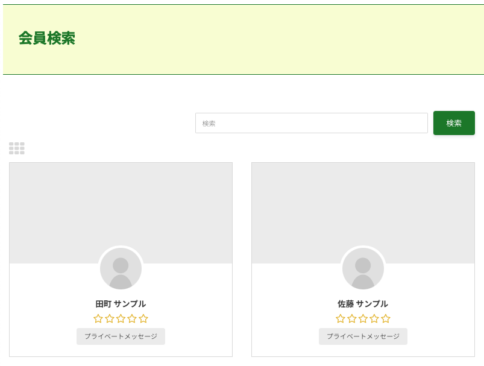The width and height of the screenshot is (484, 366).
Task: Select the second star for 田町 サンプル
Action: [x=110, y=318]
